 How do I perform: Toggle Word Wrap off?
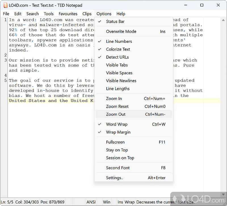[x=134, y=124]
